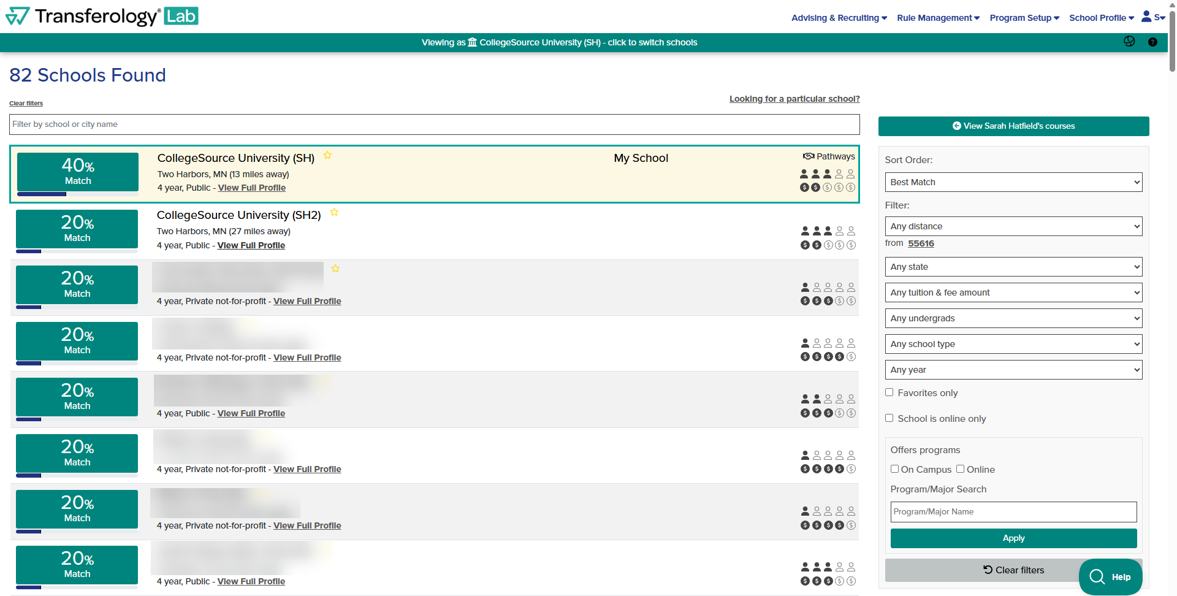Click the My School label

click(x=641, y=158)
